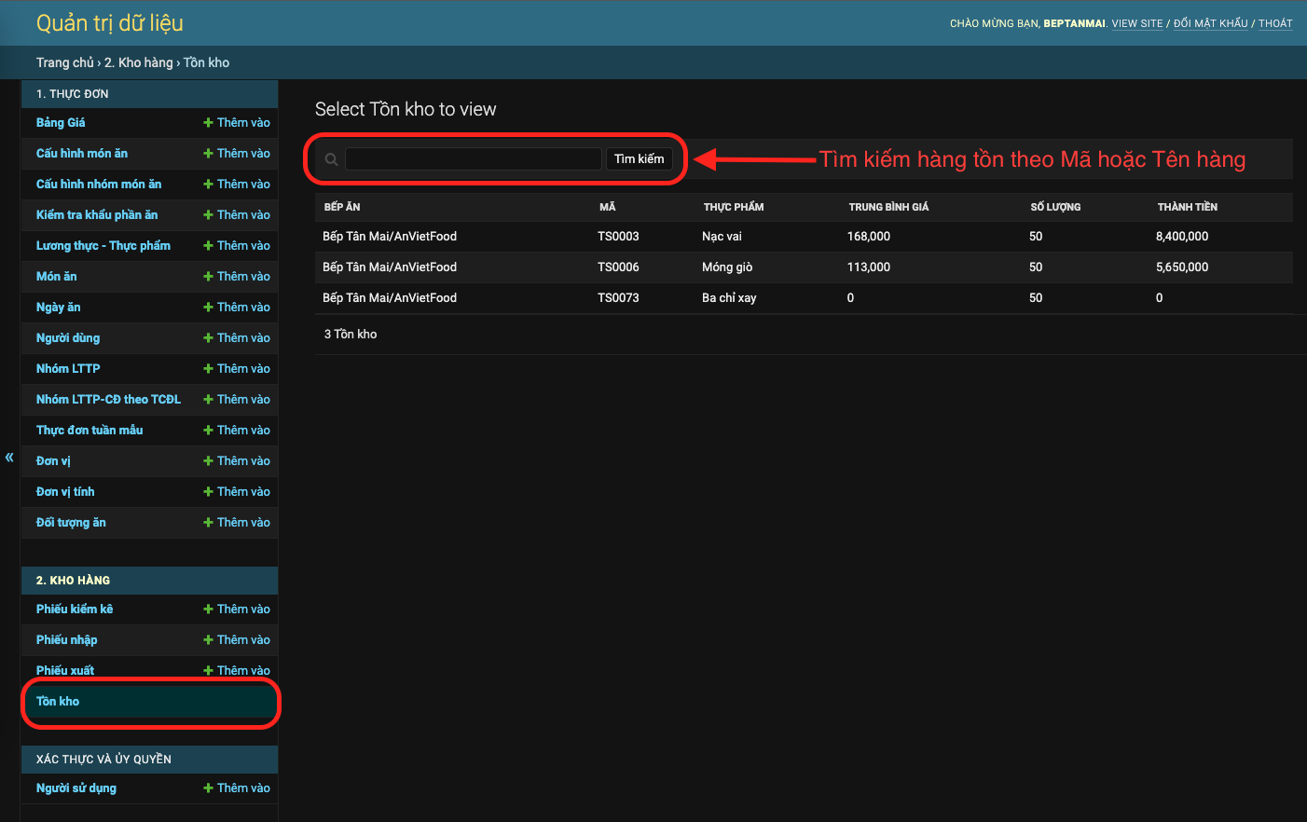Click the magnifying glass icon in the search bar
Image resolution: width=1307 pixels, height=822 pixels.
(331, 158)
